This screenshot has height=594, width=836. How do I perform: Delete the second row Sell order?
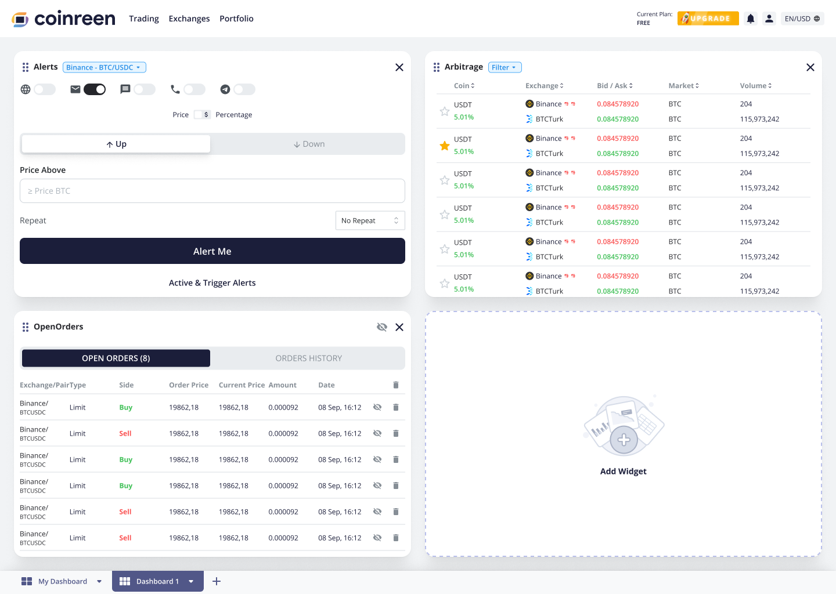(x=396, y=433)
